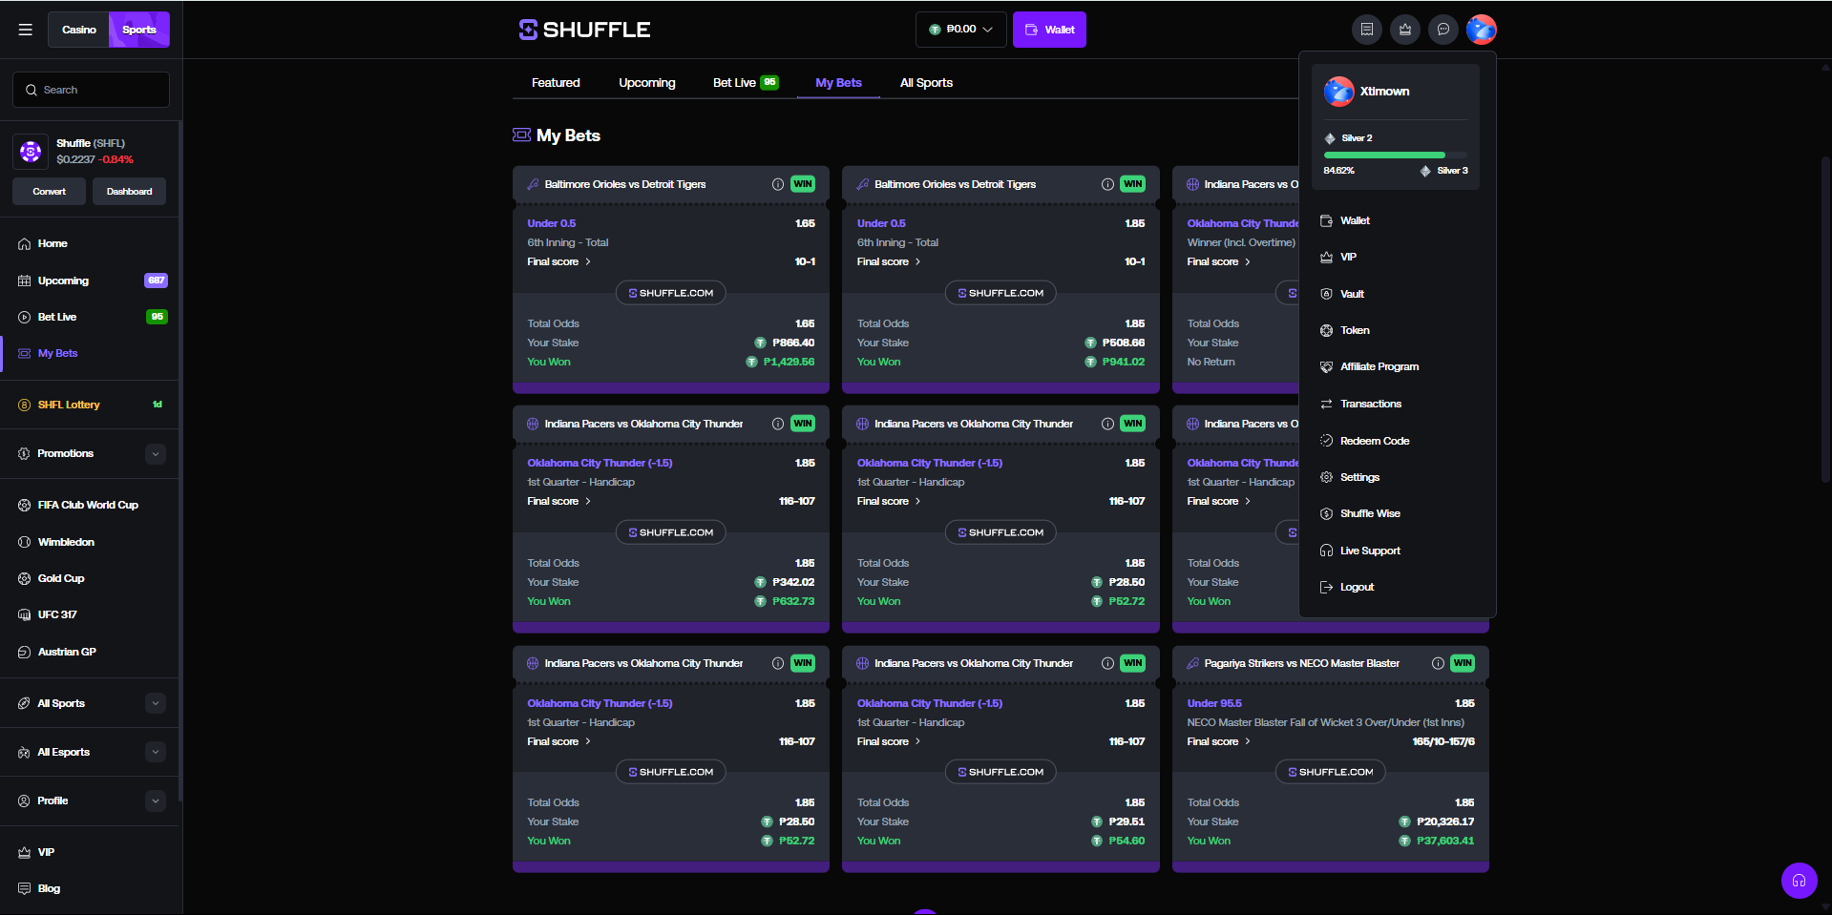Viewport: 1832px width, 915px height.
Task: Open FIFA Club World Cup
Action: 89,505
